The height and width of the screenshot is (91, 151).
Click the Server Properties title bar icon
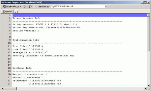point(3,2)
